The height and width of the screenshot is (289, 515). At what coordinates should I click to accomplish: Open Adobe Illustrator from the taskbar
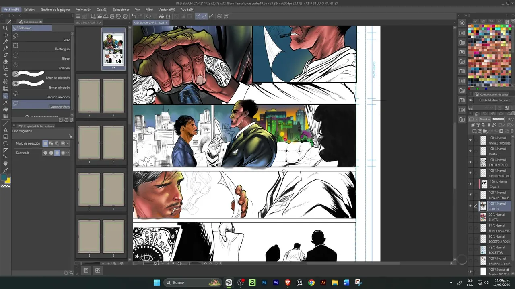pos(323,283)
